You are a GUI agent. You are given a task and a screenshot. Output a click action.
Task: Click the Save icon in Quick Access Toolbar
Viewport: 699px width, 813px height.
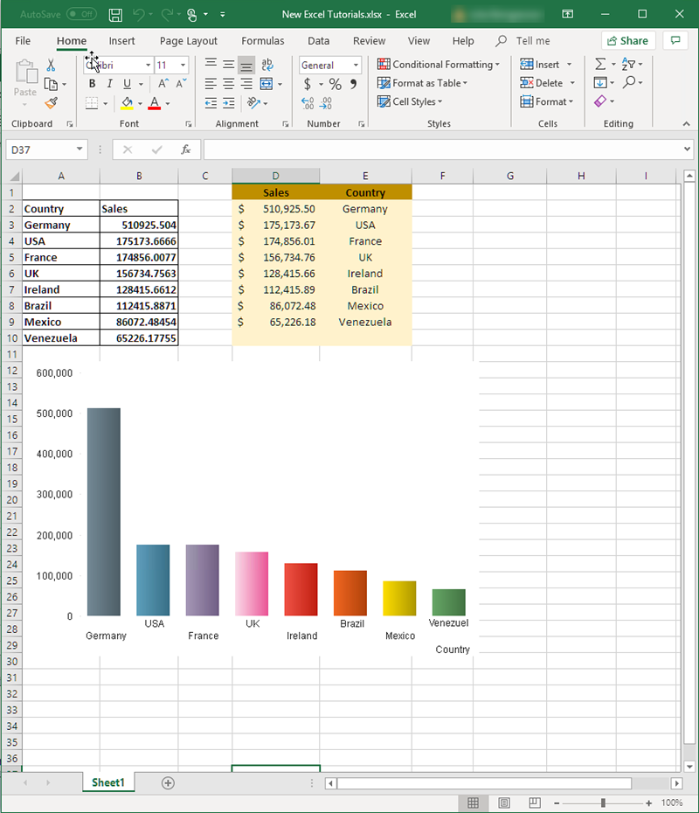[x=114, y=14]
